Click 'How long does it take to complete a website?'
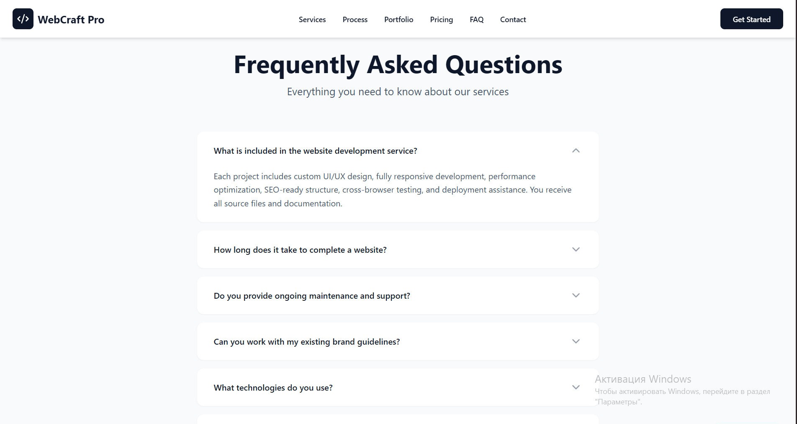Image resolution: width=797 pixels, height=424 pixels. pyautogui.click(x=300, y=250)
